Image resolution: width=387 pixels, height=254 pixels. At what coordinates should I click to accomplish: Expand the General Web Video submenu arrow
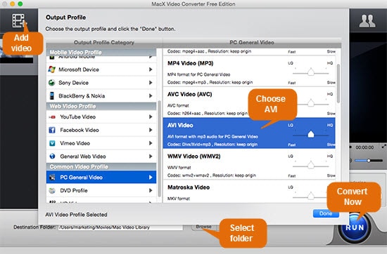point(151,156)
